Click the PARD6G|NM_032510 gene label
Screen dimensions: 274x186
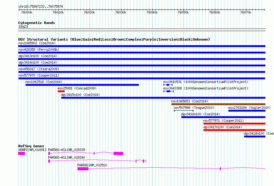[92, 165]
